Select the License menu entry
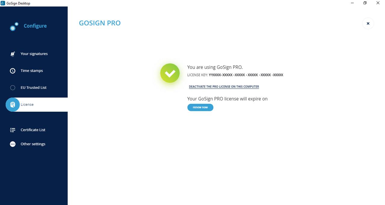385x205 pixels. (x=37, y=104)
